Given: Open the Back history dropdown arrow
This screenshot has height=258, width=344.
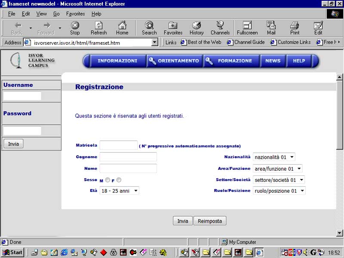Looking at the screenshot, I should click(x=31, y=28).
